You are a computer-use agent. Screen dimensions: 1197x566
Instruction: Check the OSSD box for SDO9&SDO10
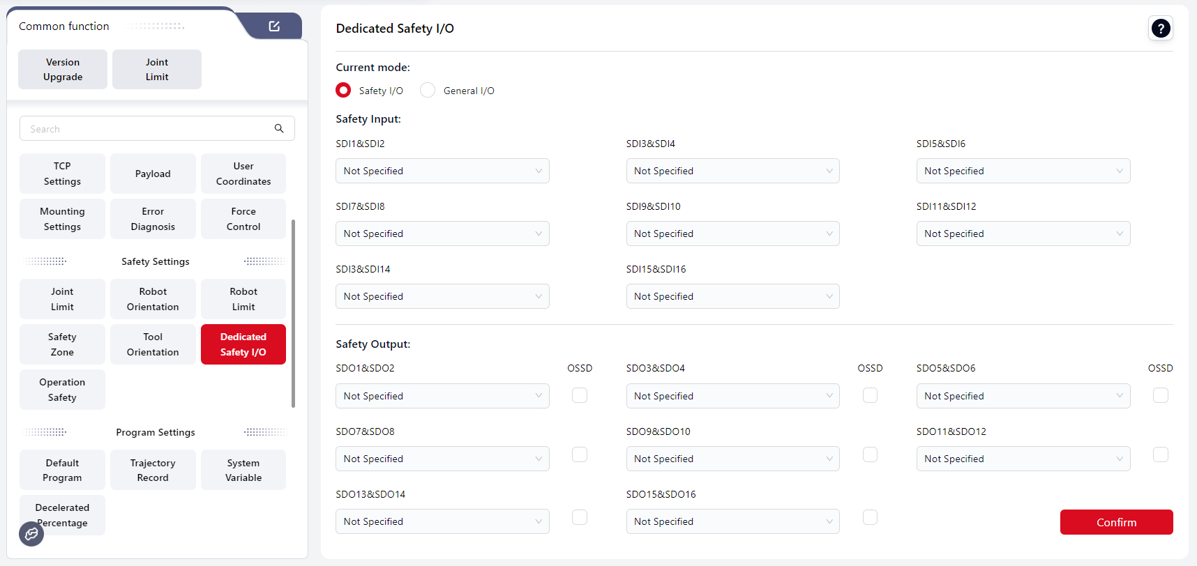click(870, 454)
